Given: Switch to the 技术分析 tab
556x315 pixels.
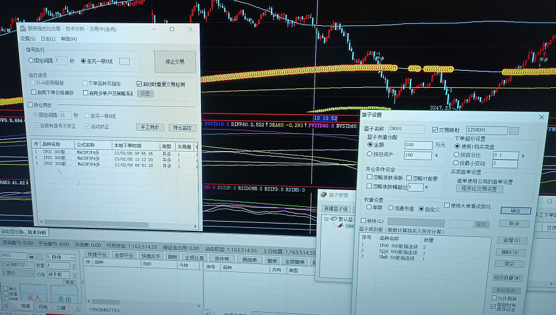Looking at the screenshot, I should pyautogui.click(x=37, y=232).
